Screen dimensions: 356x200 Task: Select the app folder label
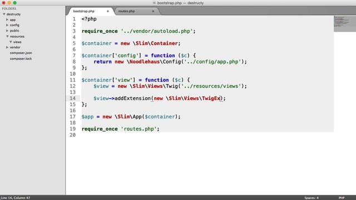(x=13, y=20)
